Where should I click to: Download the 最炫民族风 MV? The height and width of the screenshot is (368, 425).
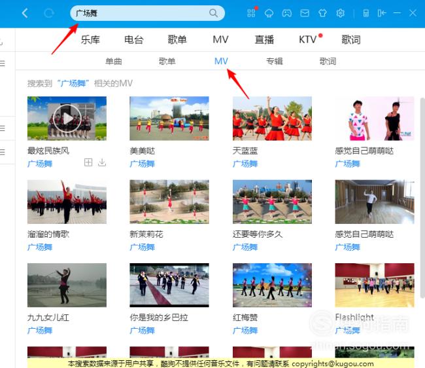tap(102, 162)
